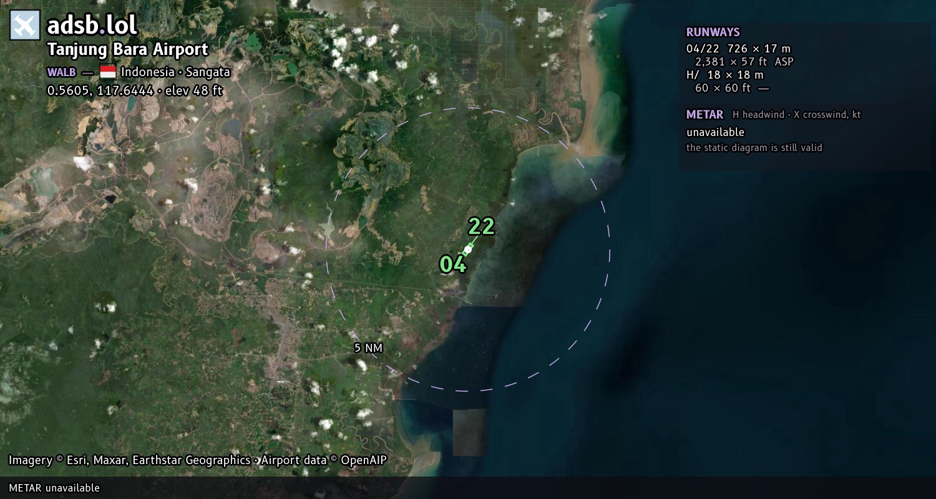Click the adsb.lol airplane logo icon

(x=25, y=25)
